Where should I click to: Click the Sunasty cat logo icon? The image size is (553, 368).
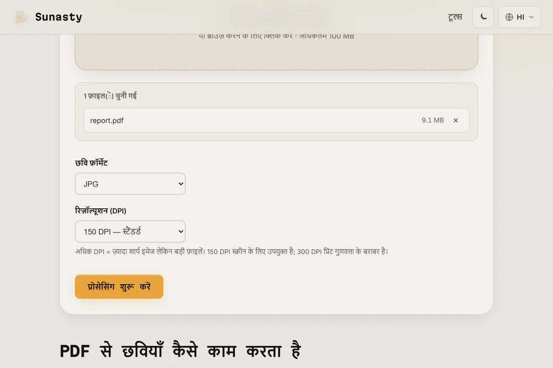coord(21,17)
